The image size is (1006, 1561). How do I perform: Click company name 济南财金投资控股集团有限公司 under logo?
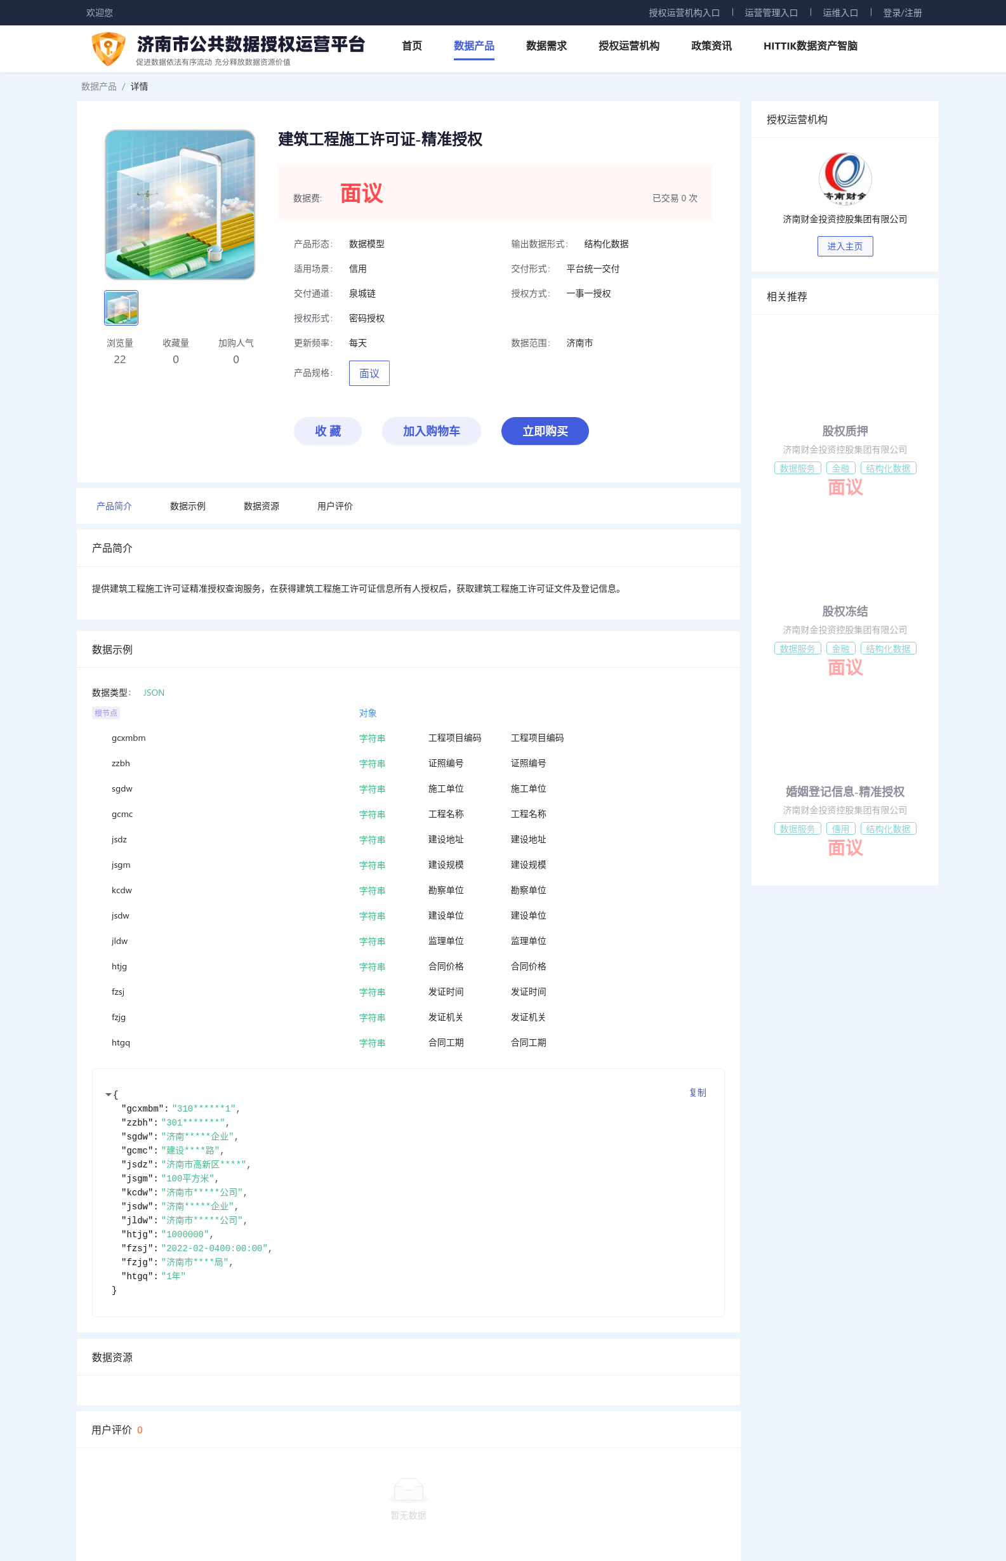845,219
